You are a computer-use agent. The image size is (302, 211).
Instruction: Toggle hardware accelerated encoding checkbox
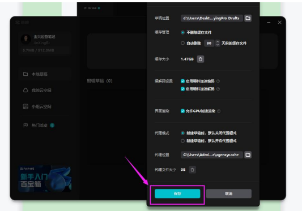click(182, 81)
